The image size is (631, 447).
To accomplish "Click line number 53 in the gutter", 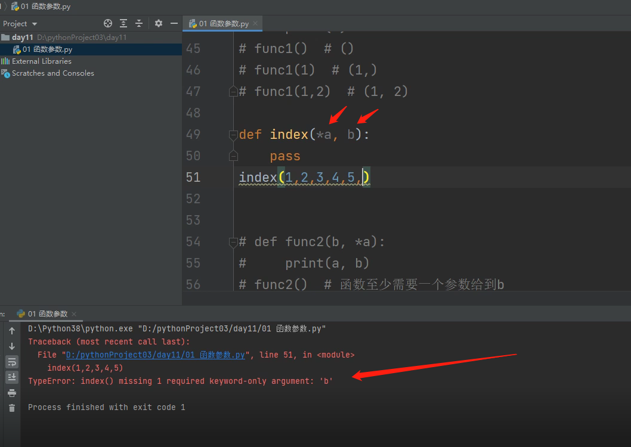I will [x=193, y=221].
